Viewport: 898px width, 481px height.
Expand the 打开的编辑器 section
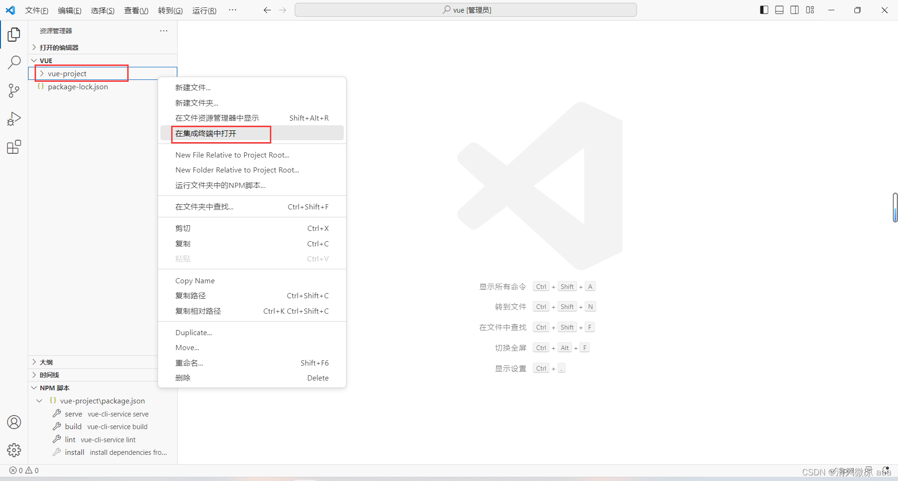pos(34,47)
